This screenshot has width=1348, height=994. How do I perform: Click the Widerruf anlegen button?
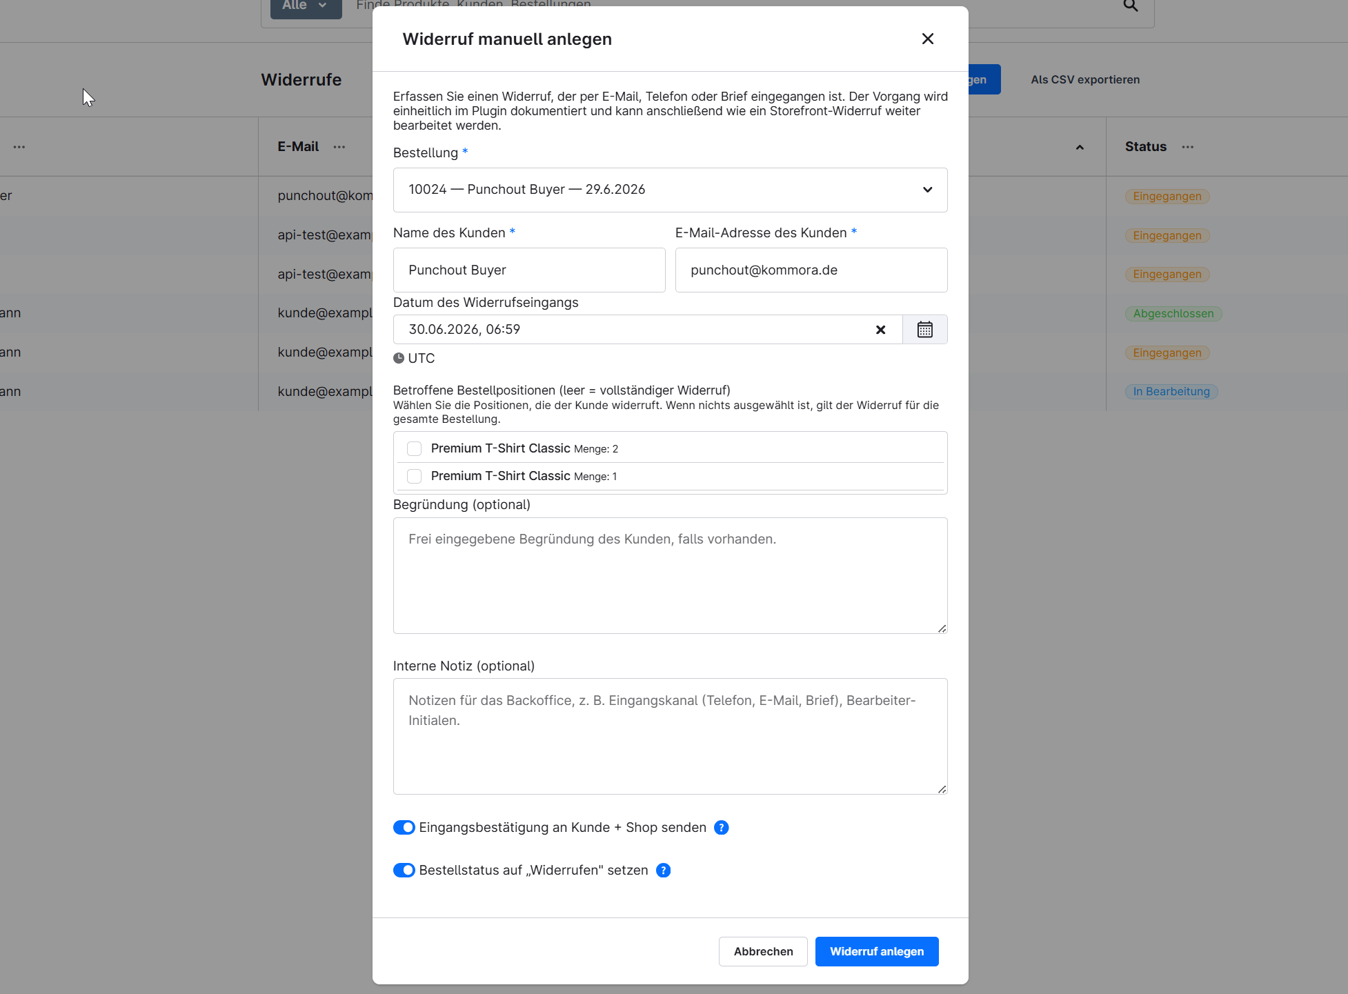point(876,951)
